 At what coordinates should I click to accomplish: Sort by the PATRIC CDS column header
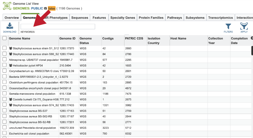(x=134, y=38)
